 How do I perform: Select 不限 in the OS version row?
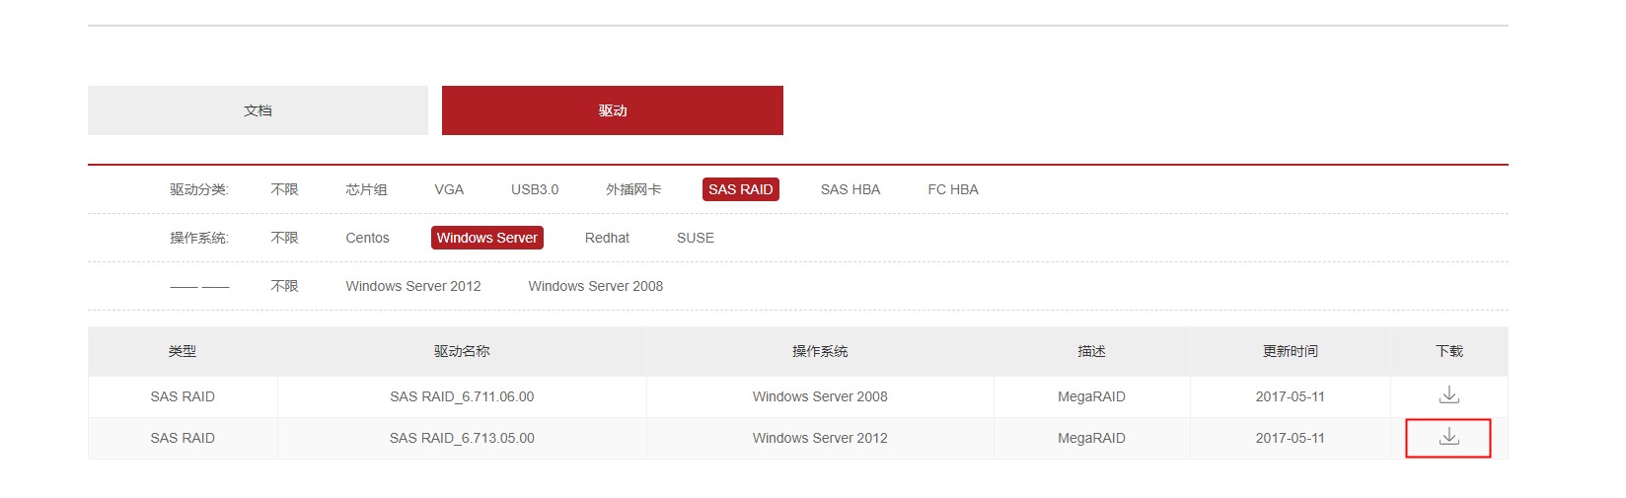point(284,286)
